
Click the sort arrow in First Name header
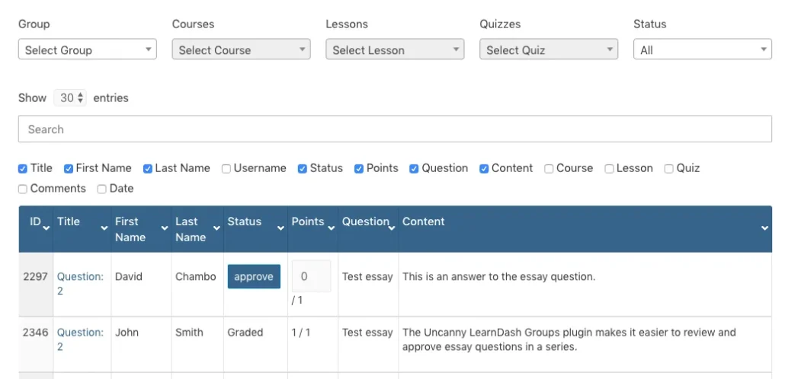[x=165, y=228]
